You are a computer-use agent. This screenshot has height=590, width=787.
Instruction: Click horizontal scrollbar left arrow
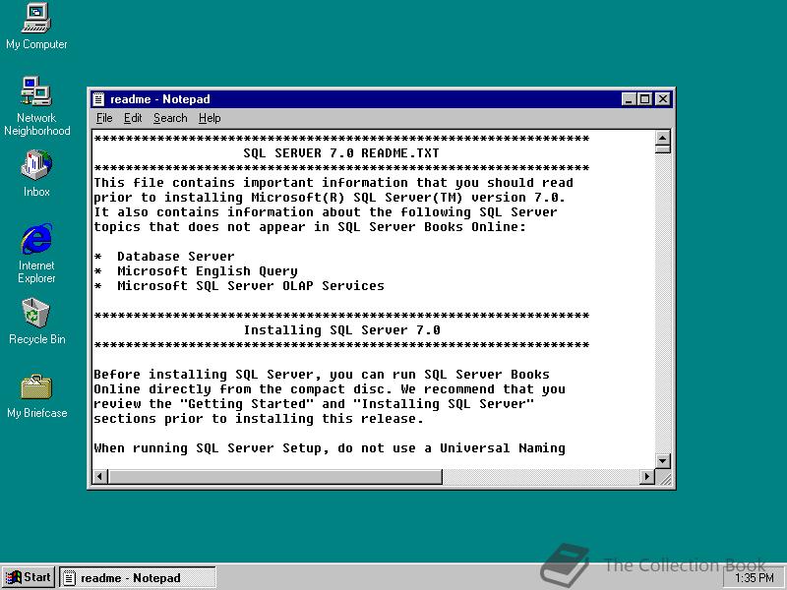[100, 476]
